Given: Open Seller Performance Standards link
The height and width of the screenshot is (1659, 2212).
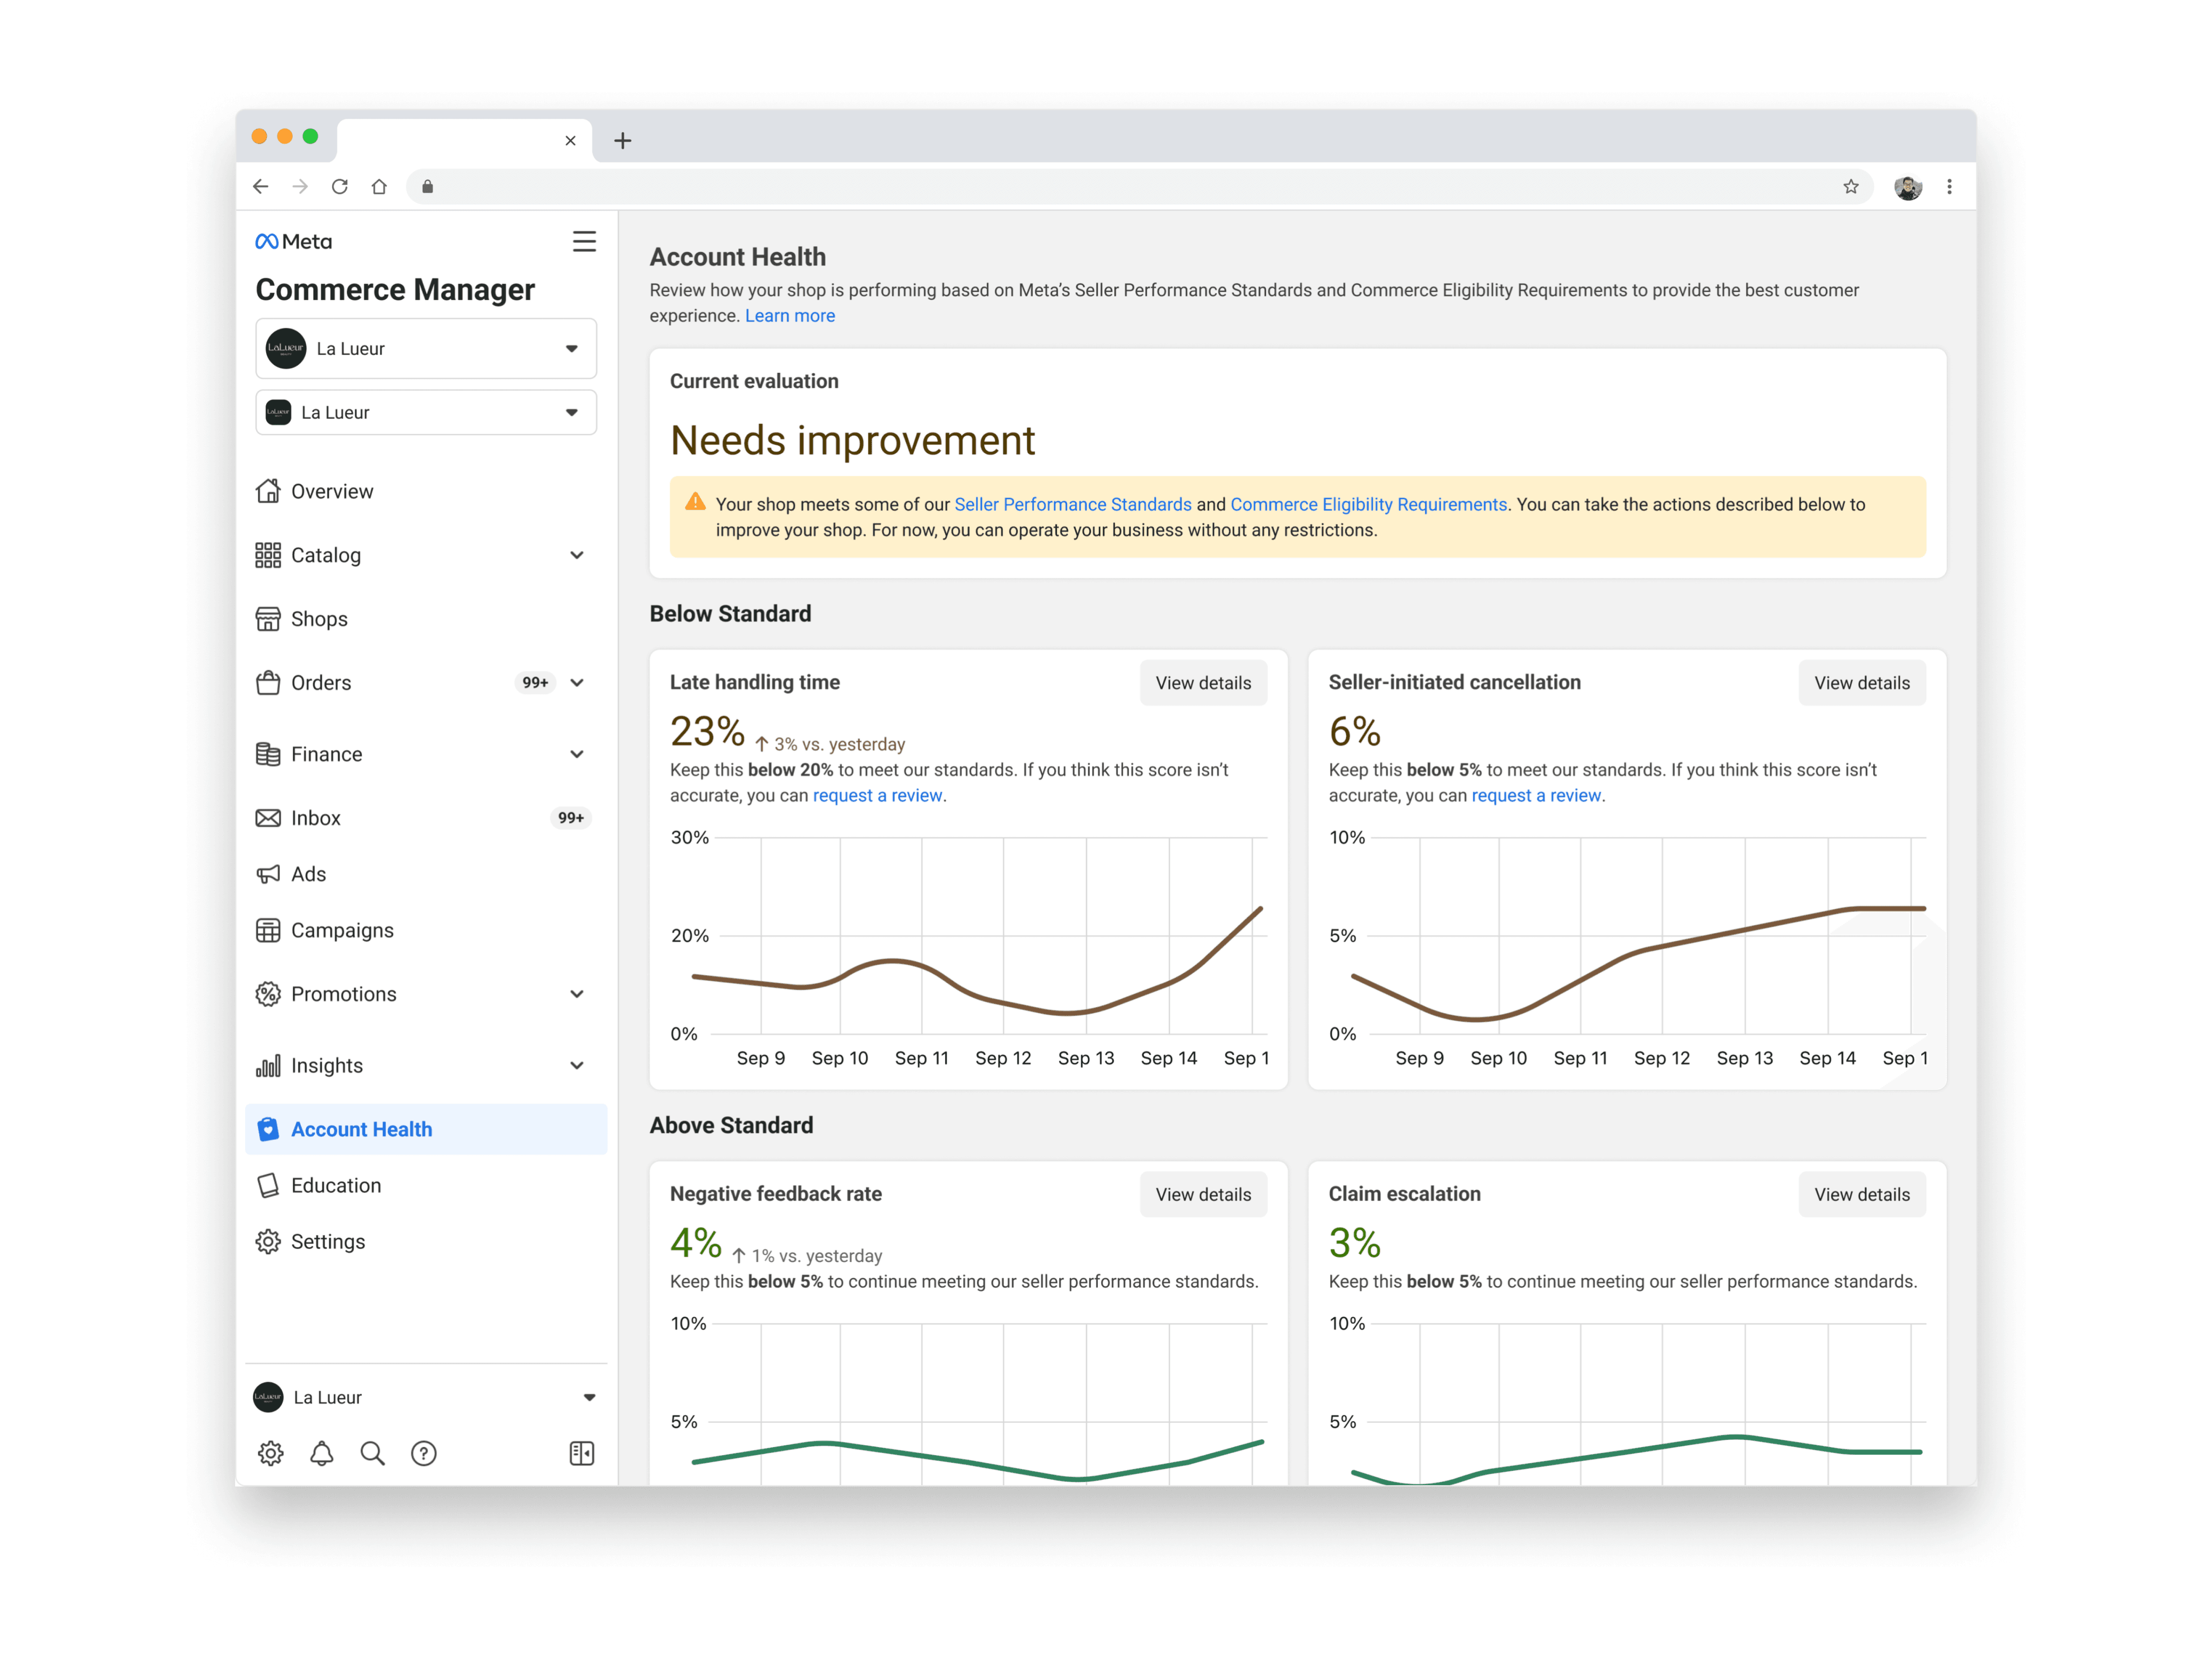Looking at the screenshot, I should coord(1073,505).
